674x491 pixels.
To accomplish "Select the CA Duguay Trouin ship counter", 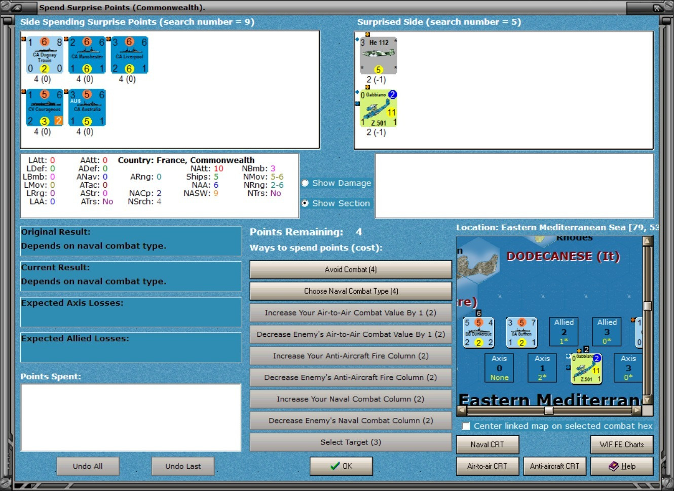I will click(x=45, y=55).
